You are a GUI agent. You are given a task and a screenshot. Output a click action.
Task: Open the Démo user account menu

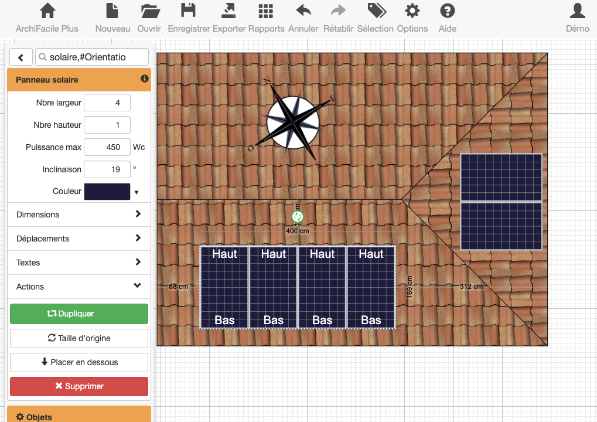[x=577, y=11]
